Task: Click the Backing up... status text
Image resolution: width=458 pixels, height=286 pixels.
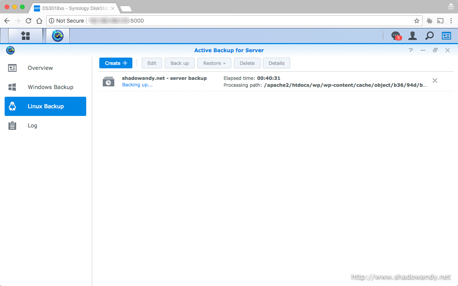Action: tap(137, 85)
